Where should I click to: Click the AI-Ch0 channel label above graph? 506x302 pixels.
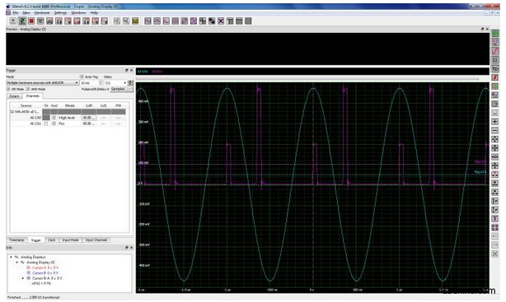pyautogui.click(x=143, y=72)
